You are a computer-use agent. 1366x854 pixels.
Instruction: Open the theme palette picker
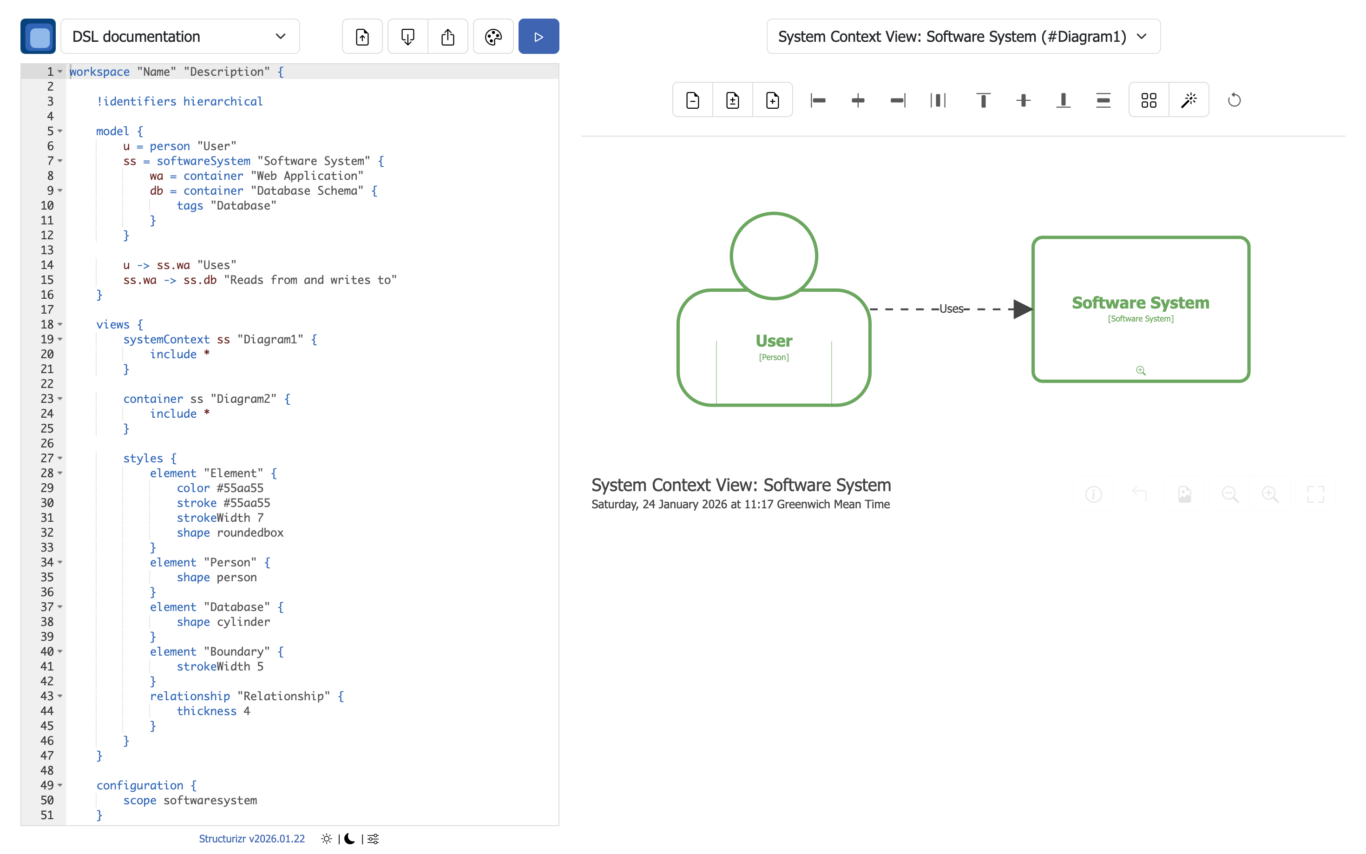point(493,36)
